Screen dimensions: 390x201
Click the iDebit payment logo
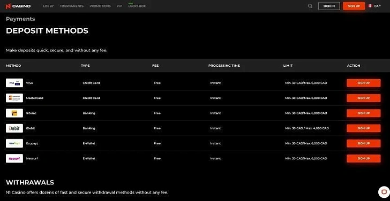[x=14, y=128]
